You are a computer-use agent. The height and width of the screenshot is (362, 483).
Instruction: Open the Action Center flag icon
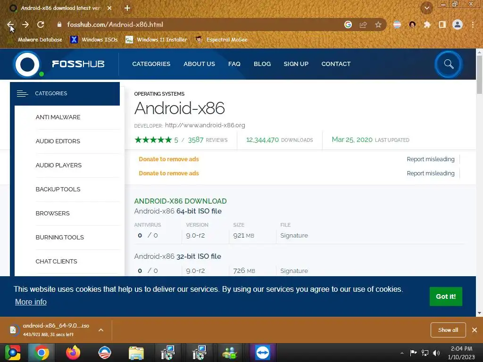click(413, 353)
